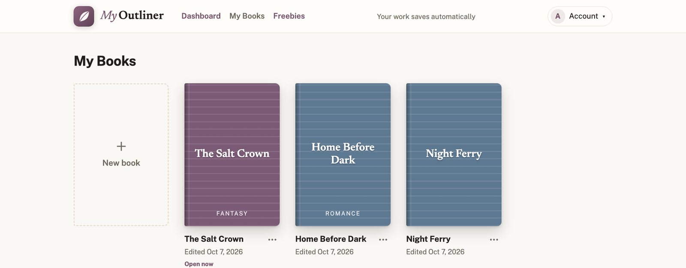Viewport: 686px width, 268px height.
Task: Click Home Before Dark title below cover
Action: click(x=331, y=239)
